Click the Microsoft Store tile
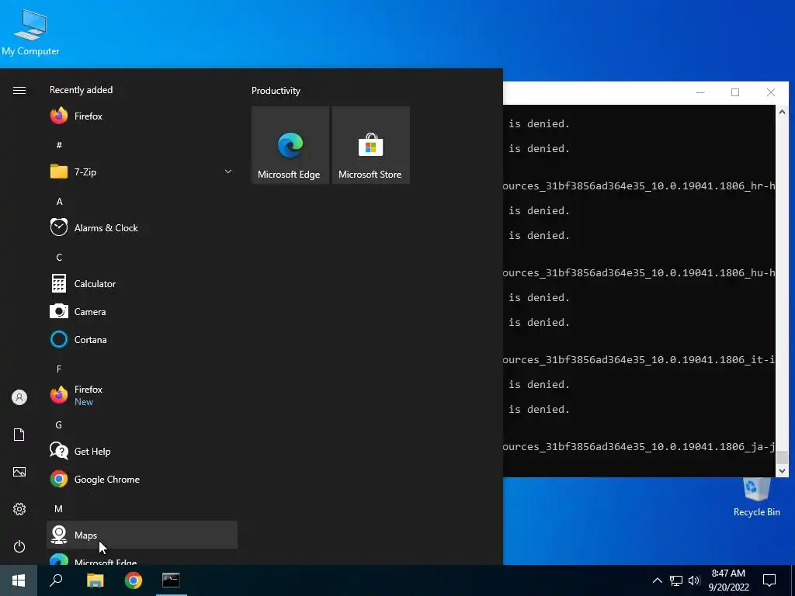795x596 pixels. 370,145
